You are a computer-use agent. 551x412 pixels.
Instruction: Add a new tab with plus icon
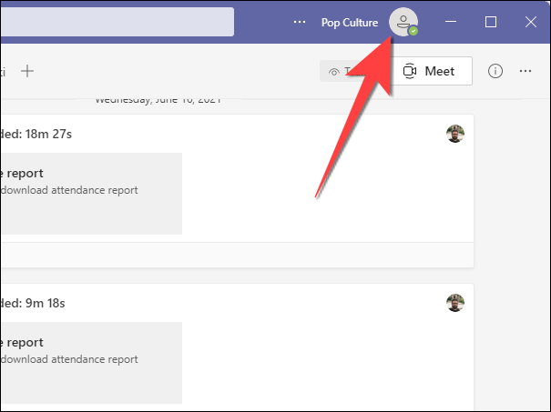28,71
